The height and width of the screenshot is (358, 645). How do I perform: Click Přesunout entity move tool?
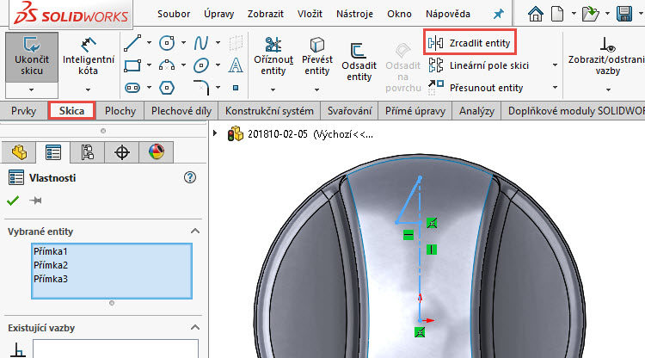pyautogui.click(x=476, y=88)
